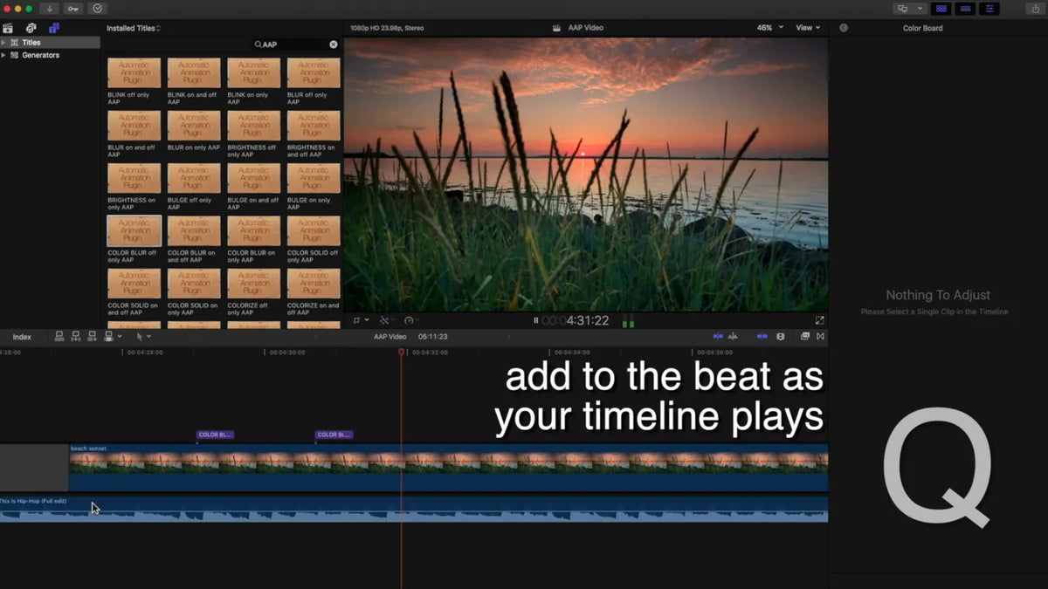
Task: Open the timeline Index
Action: 22,337
